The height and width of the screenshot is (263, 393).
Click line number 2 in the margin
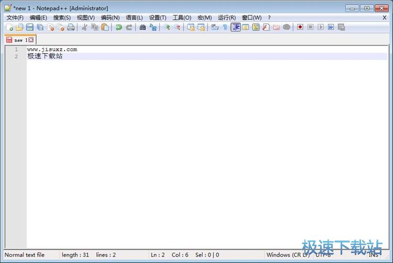(16, 57)
